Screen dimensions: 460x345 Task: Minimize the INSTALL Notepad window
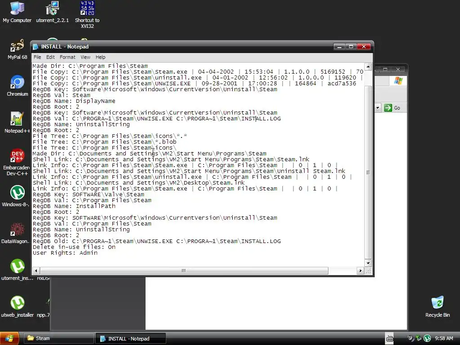pyautogui.click(x=339, y=47)
